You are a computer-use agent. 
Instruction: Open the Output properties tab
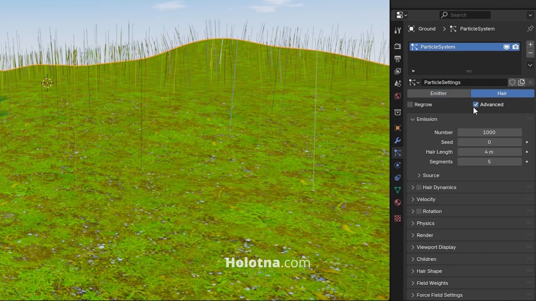[x=397, y=59]
